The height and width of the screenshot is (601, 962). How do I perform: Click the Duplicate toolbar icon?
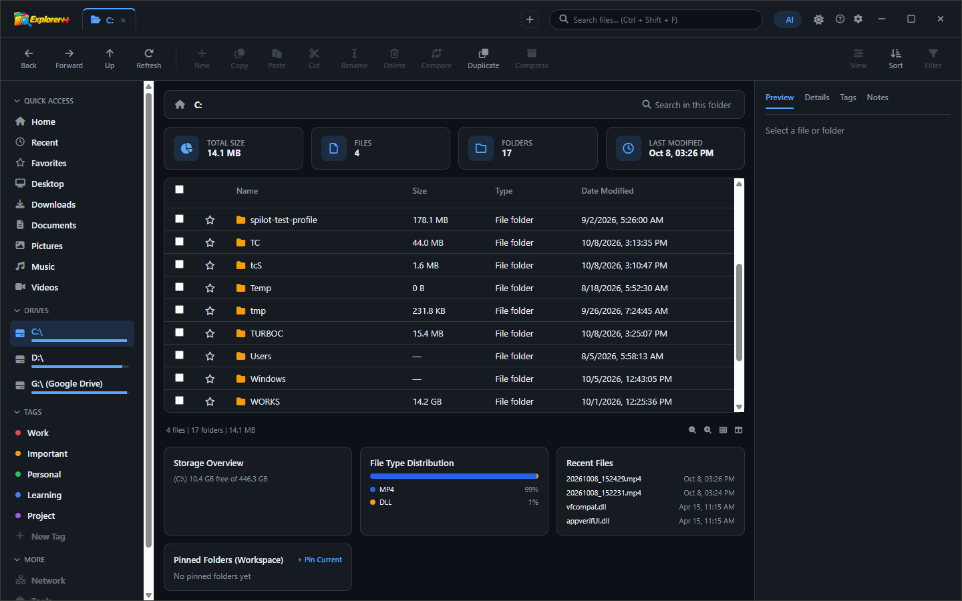pos(484,59)
